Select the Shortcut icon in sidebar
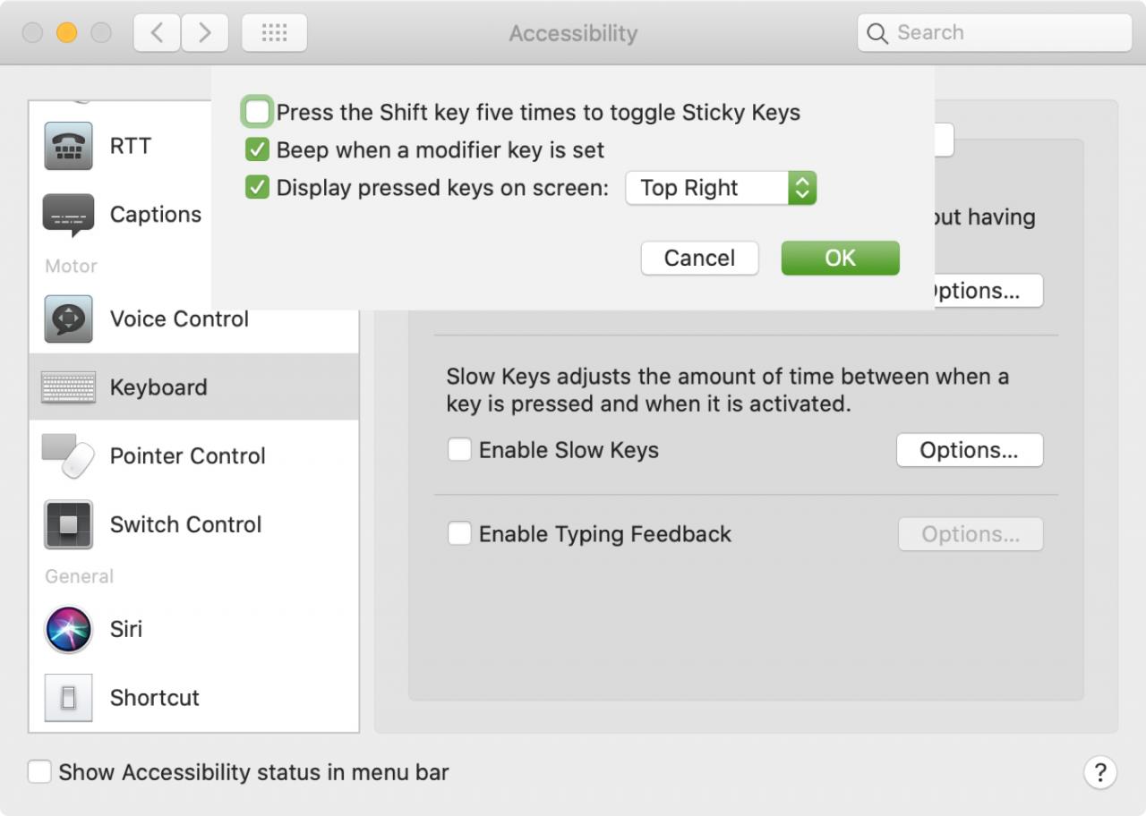The height and width of the screenshot is (816, 1146). (x=68, y=698)
